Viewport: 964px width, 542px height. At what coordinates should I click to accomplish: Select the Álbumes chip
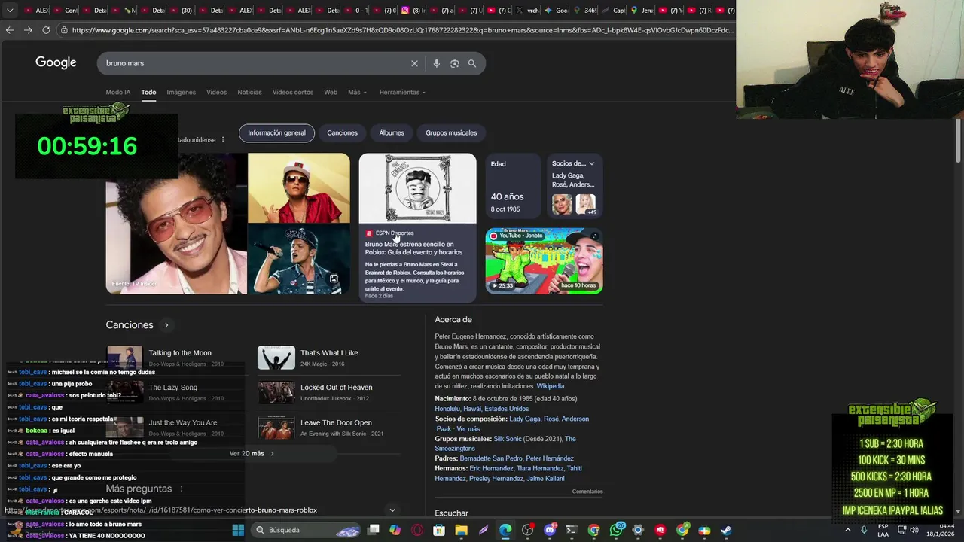[392, 133]
